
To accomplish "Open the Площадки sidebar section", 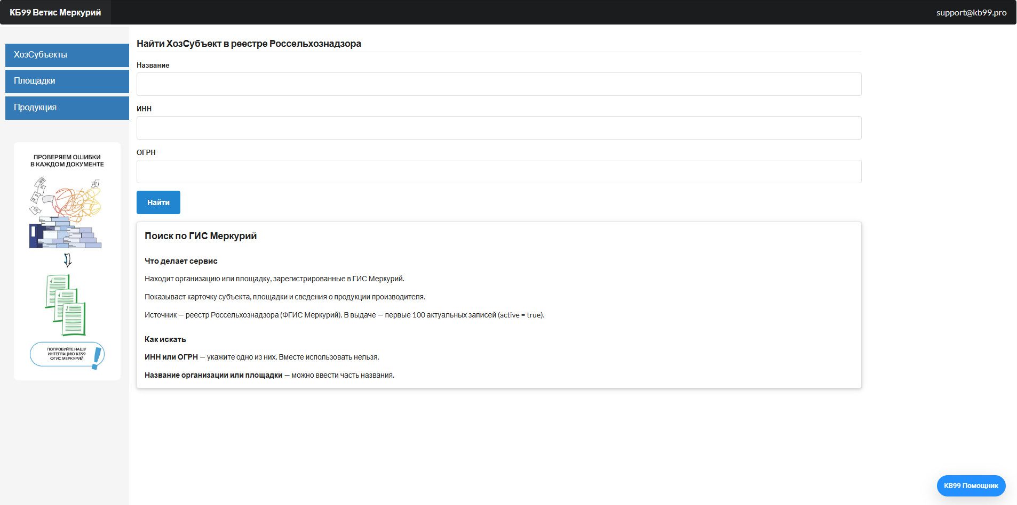I will pos(67,81).
